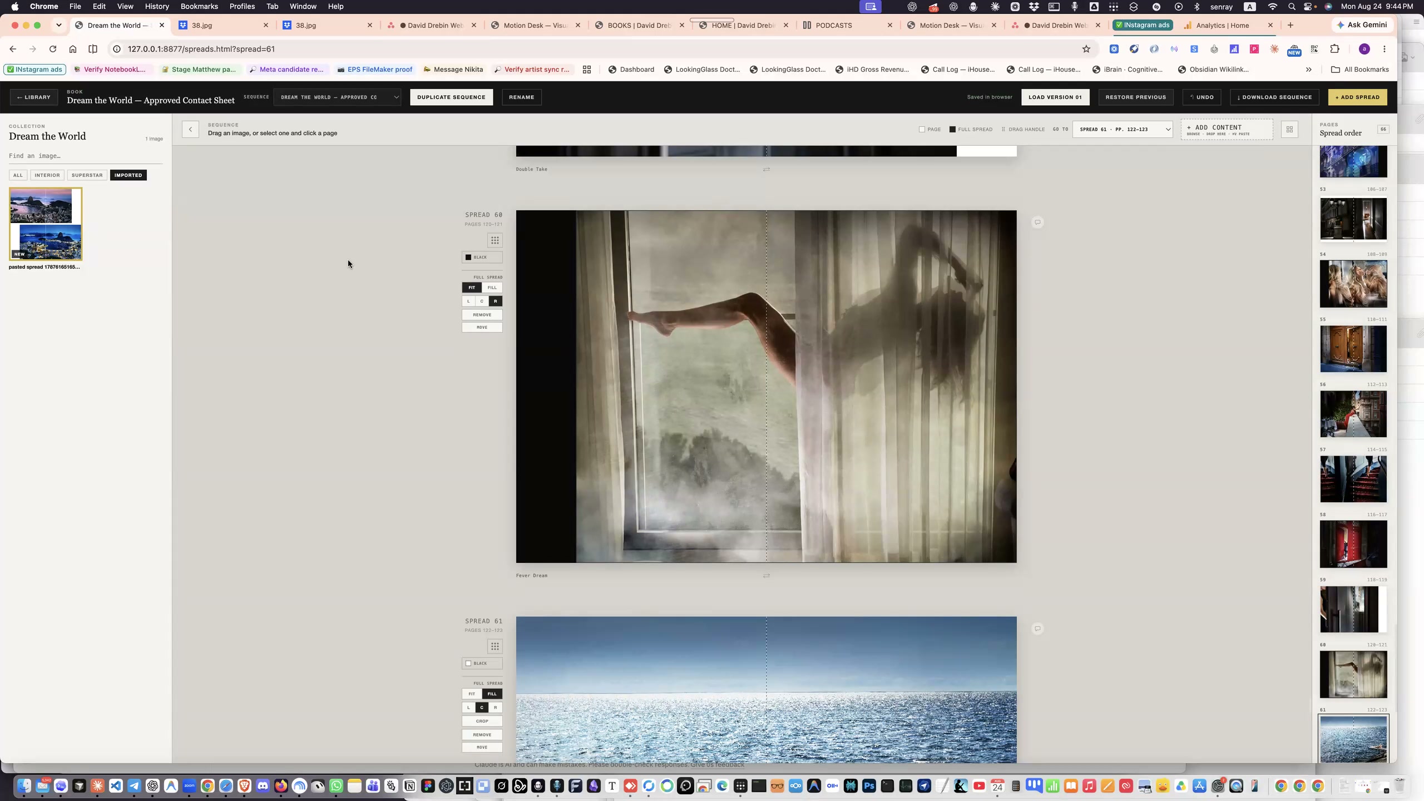This screenshot has height=801, width=1424.
Task: Open grid handle icon for Spread 60
Action: point(495,240)
